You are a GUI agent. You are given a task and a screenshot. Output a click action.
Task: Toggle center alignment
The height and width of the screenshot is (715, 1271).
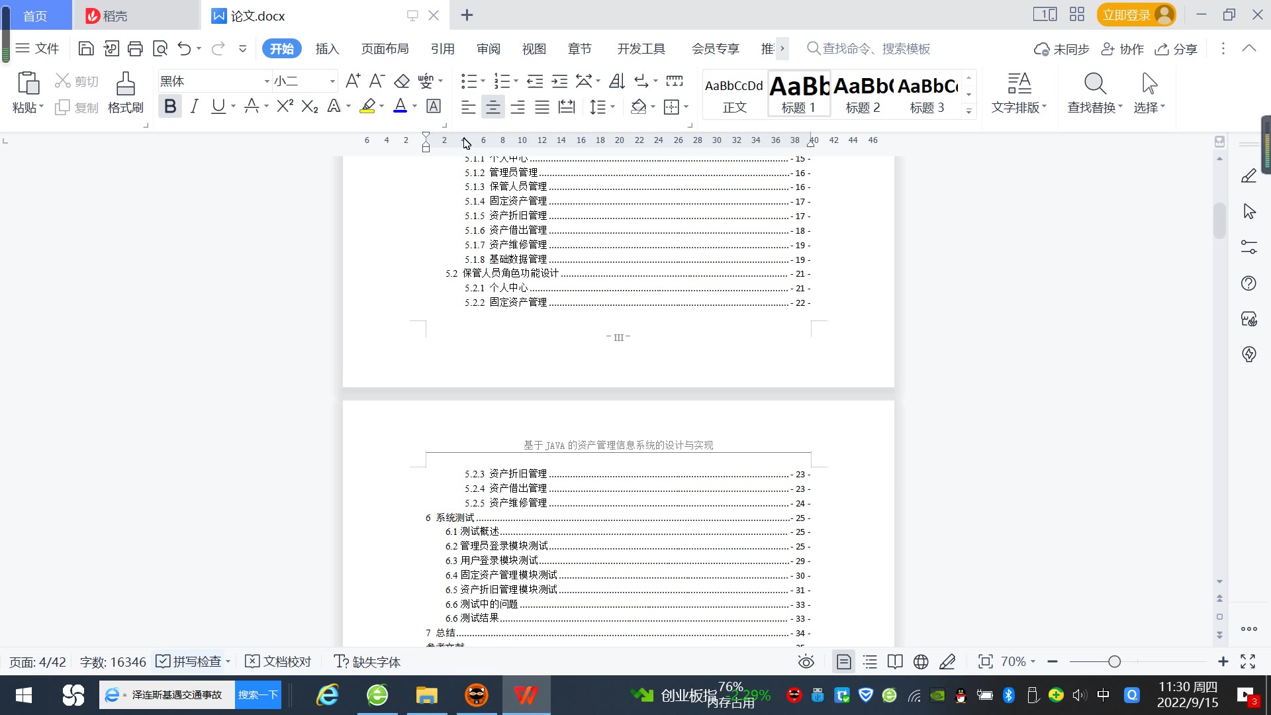pyautogui.click(x=493, y=107)
